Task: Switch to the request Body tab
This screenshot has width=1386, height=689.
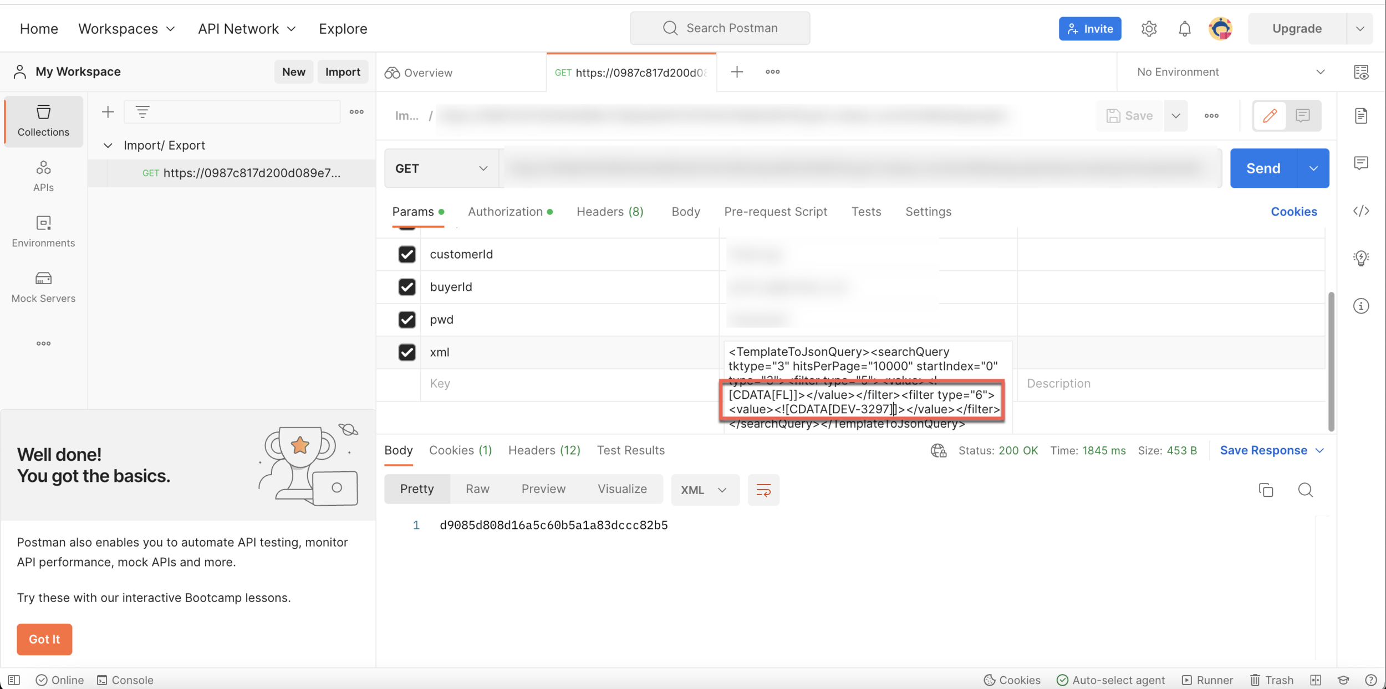Action: (685, 212)
